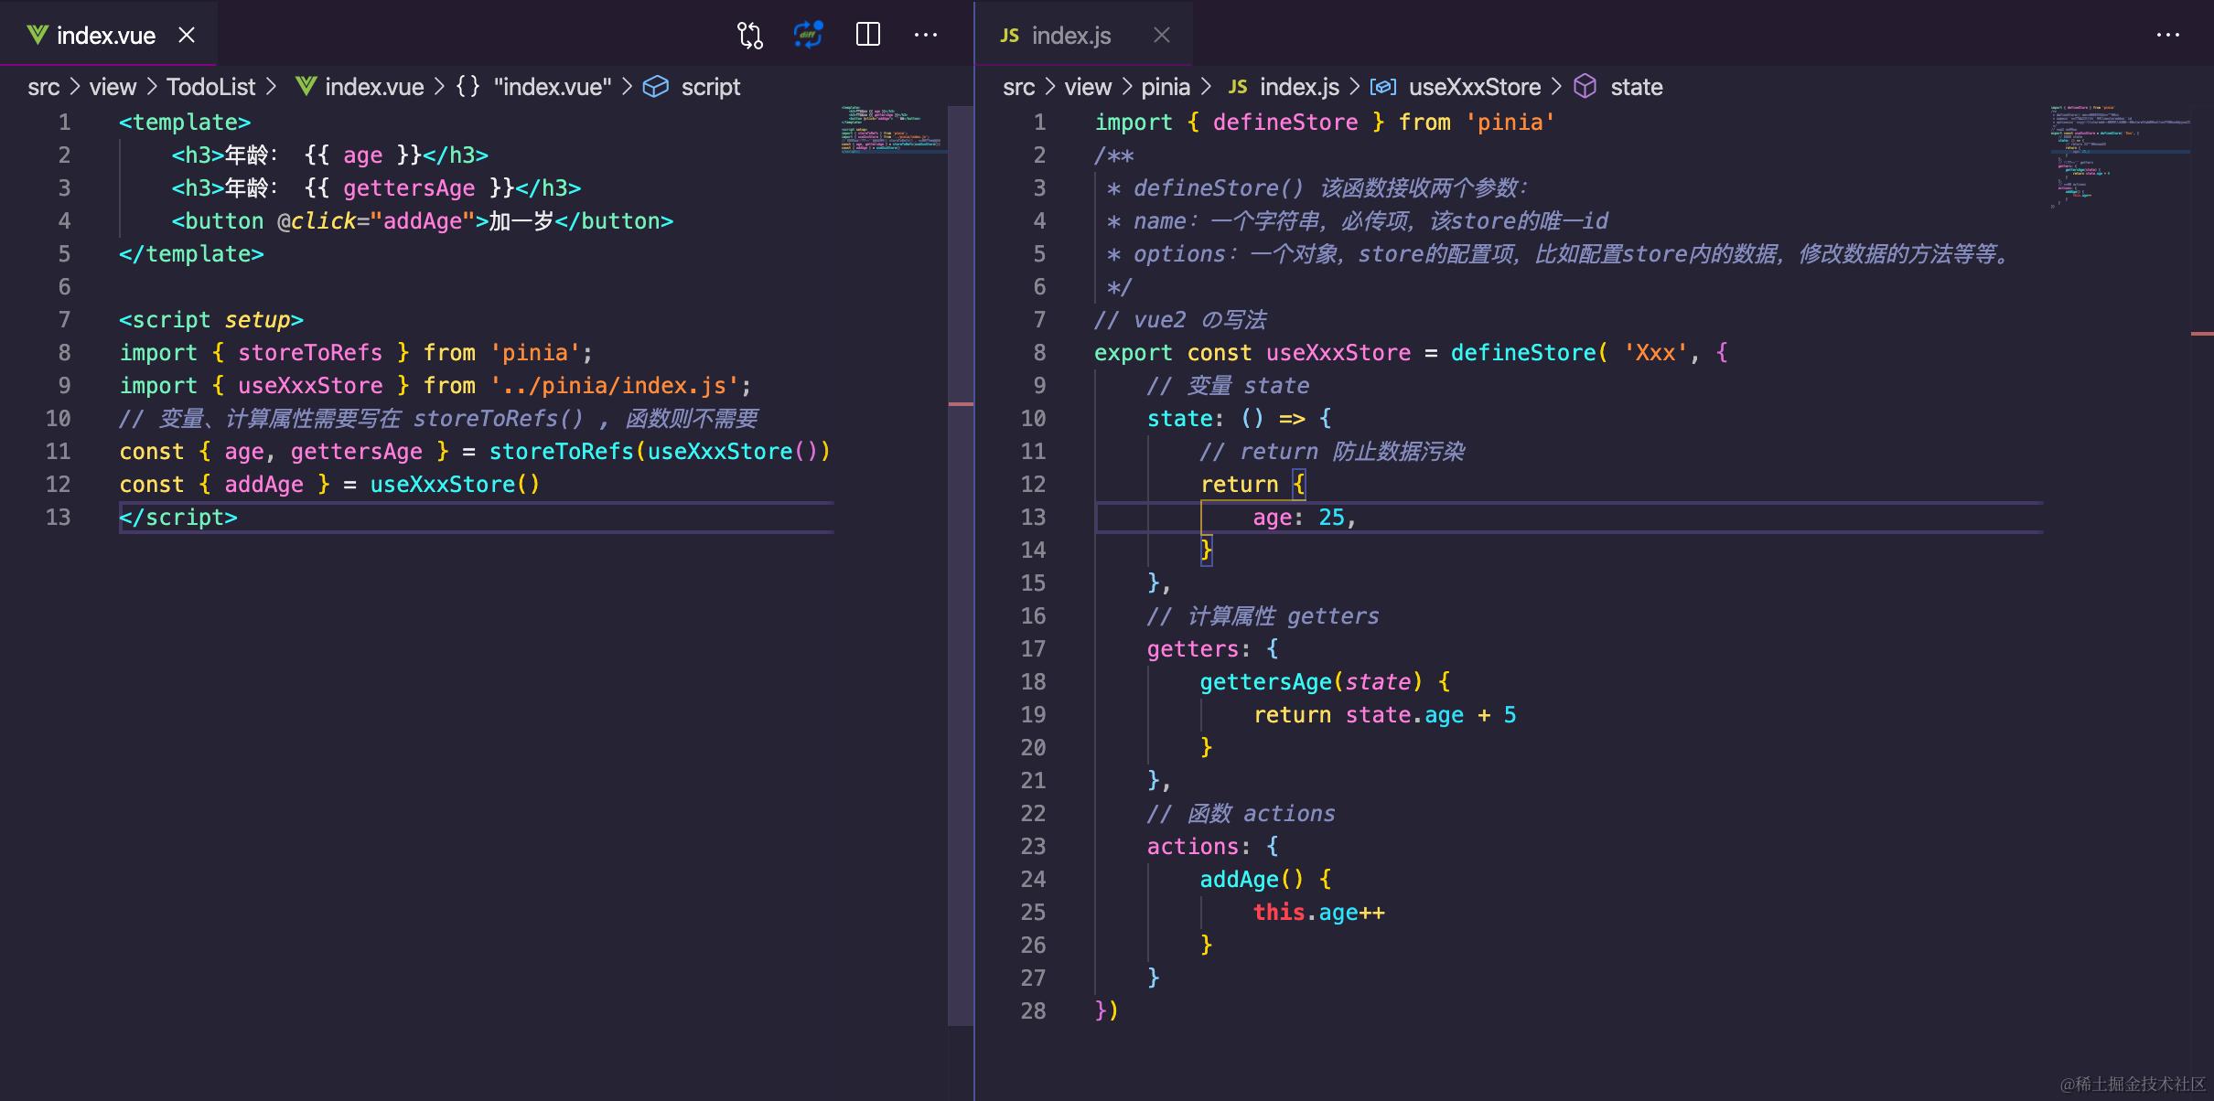Image resolution: width=2214 pixels, height=1101 pixels.
Task: Click the left editor minimap
Action: [893, 129]
